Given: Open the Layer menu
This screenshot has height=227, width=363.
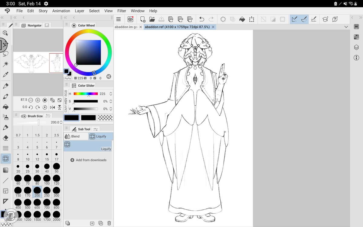Looking at the screenshot, I should 80,11.
